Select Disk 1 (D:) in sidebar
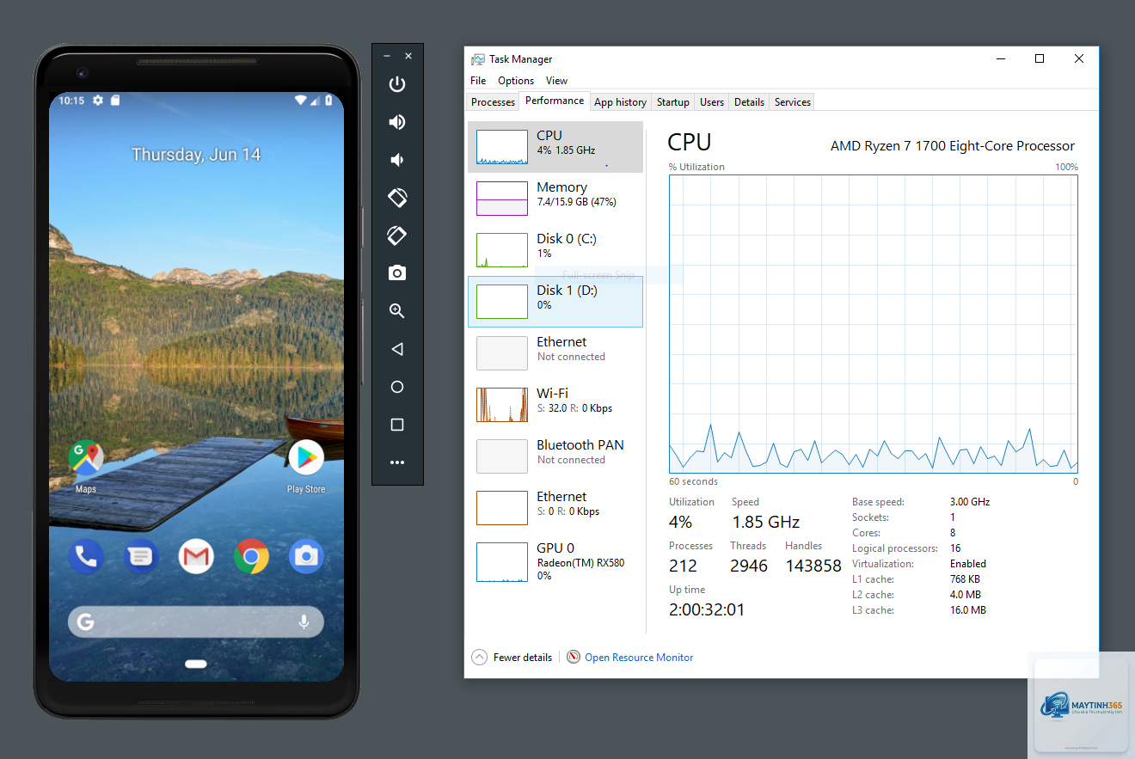This screenshot has height=759, width=1135. coord(555,302)
